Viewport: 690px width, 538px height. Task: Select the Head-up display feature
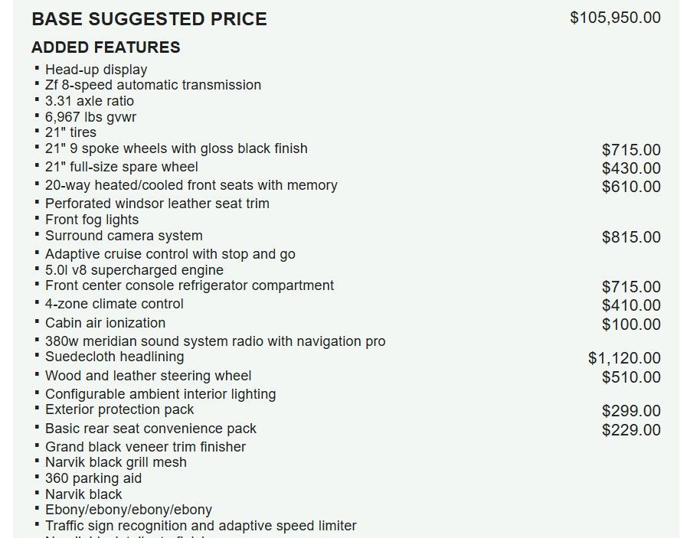(96, 70)
